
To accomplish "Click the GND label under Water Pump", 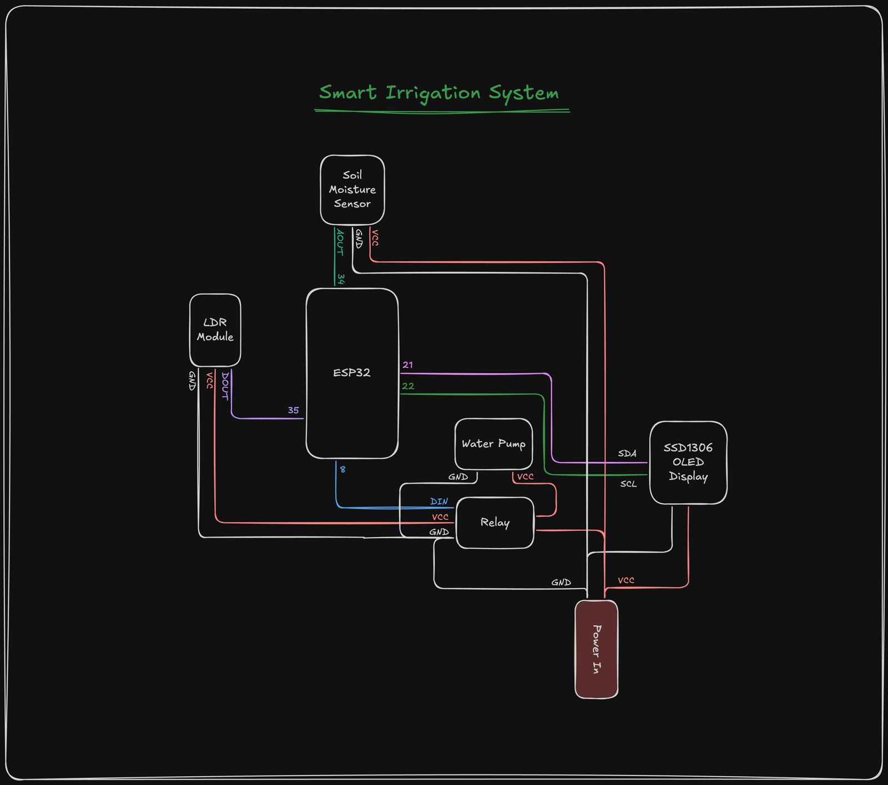I will 458,477.
